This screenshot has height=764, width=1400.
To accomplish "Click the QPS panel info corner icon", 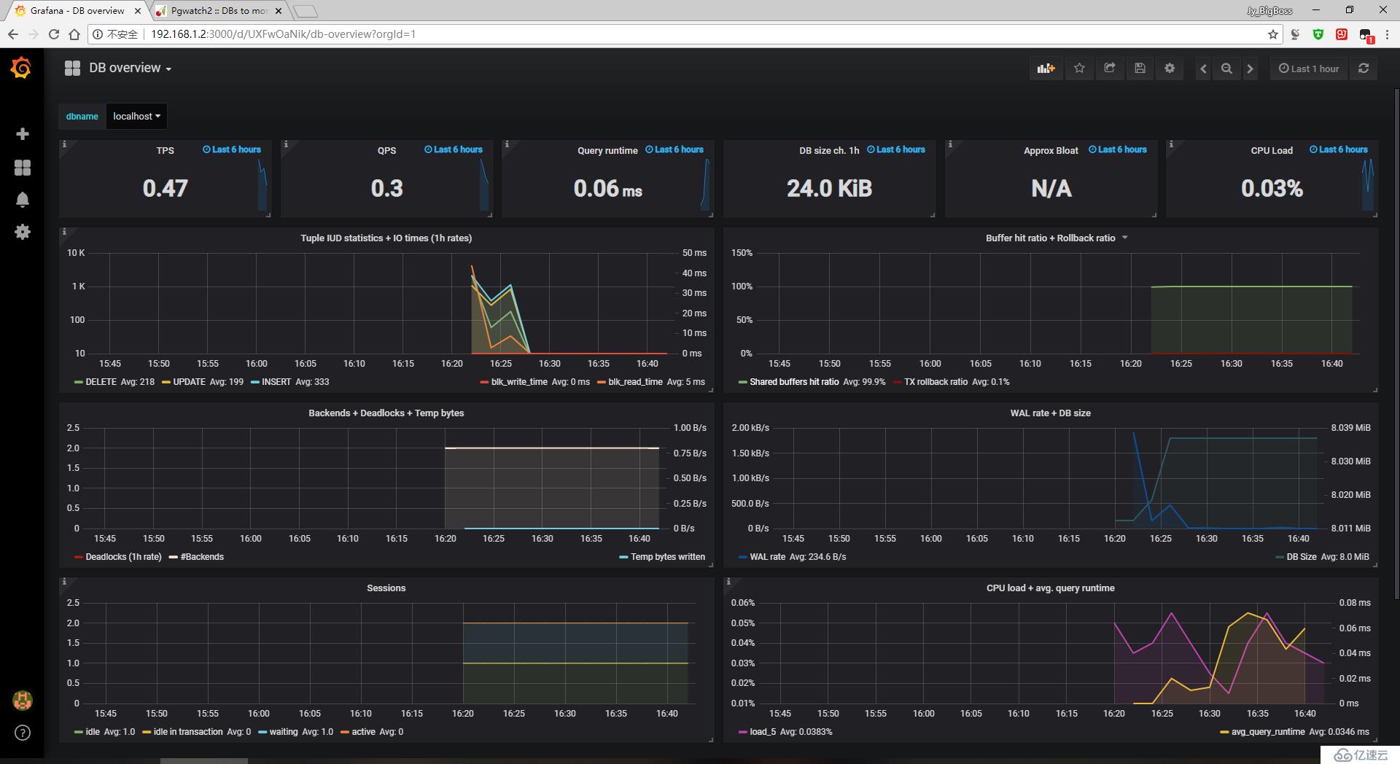I will [x=286, y=144].
